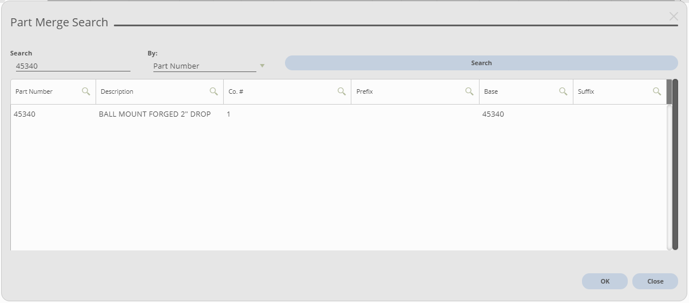Click the Base column header

pyautogui.click(x=526, y=91)
